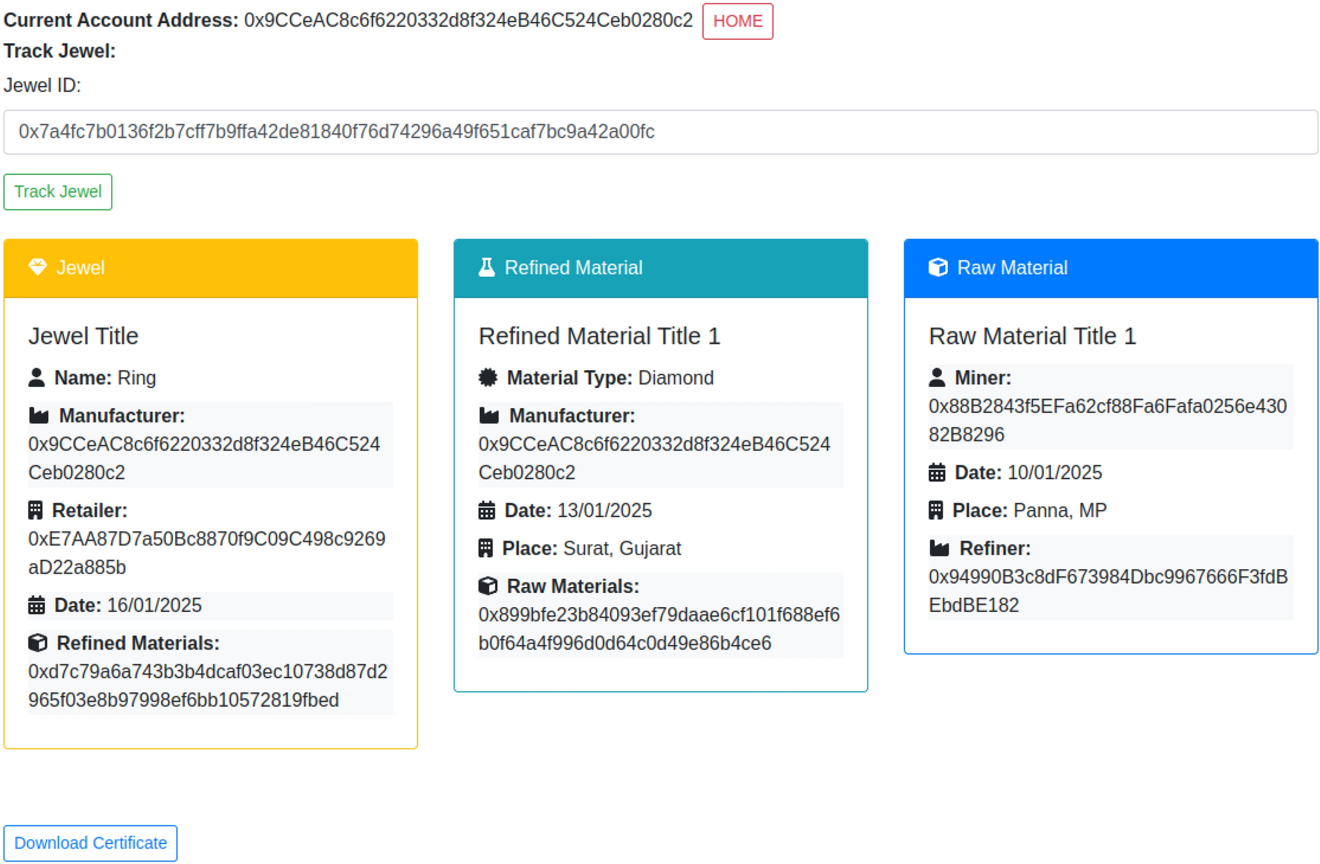Click the cube icon beside Raw Material header
Image resolution: width=1320 pixels, height=864 pixels.
point(938,267)
